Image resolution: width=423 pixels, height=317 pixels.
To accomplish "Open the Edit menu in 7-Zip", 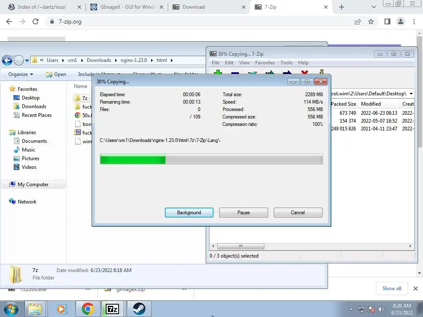I will (x=229, y=63).
